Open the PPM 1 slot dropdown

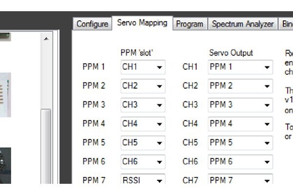143,67
